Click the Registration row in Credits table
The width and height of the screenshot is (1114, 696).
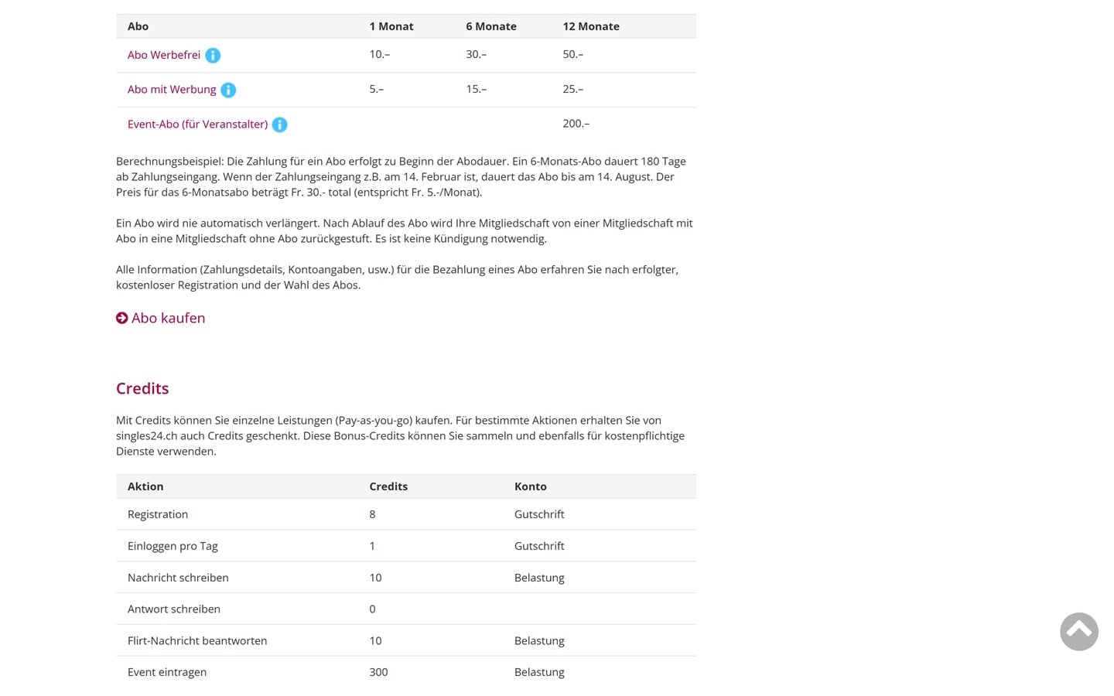(x=158, y=514)
